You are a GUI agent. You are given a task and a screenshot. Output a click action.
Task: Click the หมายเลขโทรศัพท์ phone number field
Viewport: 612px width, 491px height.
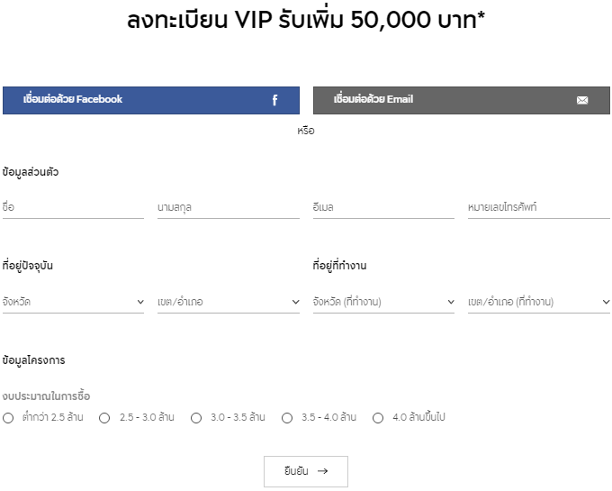[x=538, y=207]
